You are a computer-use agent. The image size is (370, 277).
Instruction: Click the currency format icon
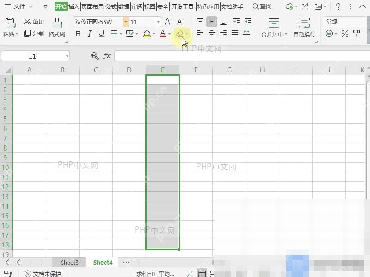click(x=329, y=34)
